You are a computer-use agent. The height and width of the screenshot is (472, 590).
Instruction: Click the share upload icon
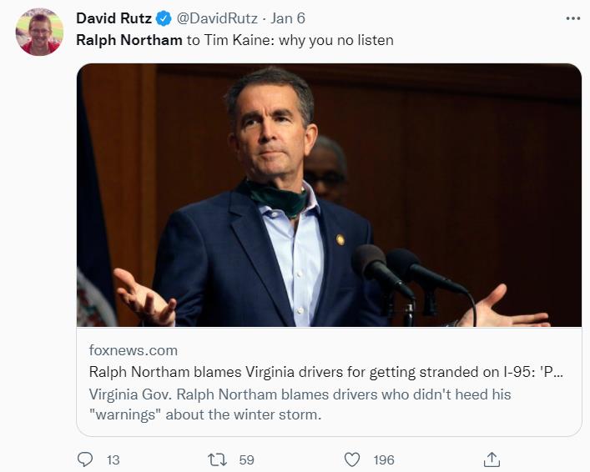[x=492, y=459]
